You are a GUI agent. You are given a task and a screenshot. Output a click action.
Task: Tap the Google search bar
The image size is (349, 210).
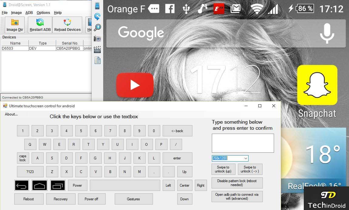226,34
